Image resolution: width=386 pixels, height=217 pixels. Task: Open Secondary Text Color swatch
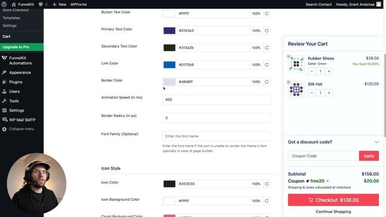point(169,48)
